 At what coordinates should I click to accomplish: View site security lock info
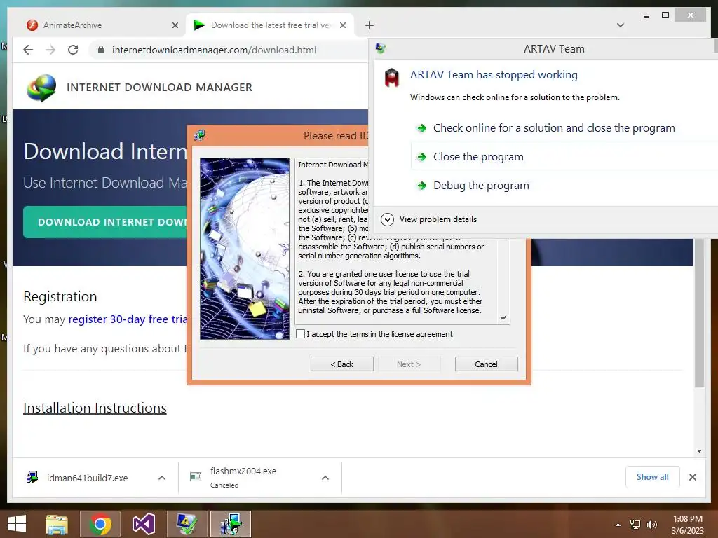coord(101,50)
